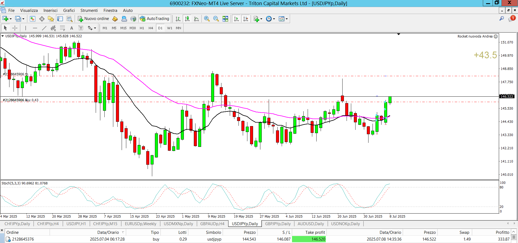Expand the profiles dropdown arrow
Viewport: 518px width, 243px height.
[23, 19]
